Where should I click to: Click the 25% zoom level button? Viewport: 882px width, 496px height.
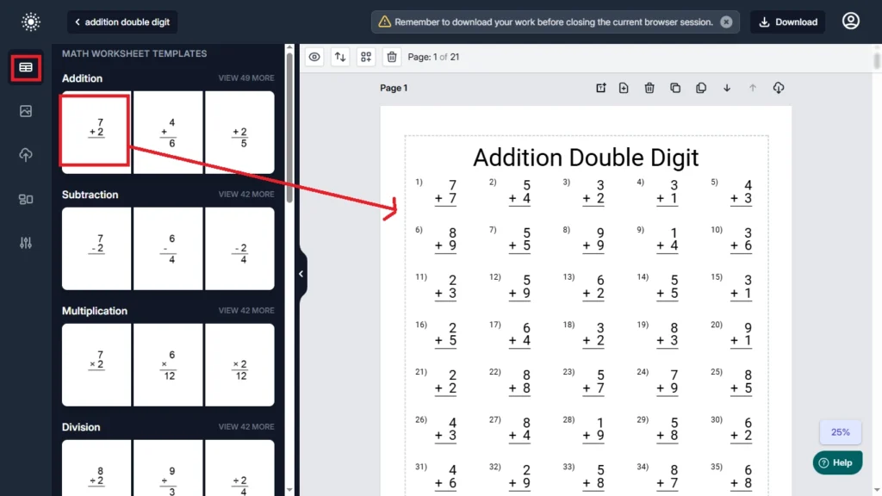(x=841, y=432)
